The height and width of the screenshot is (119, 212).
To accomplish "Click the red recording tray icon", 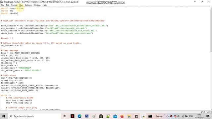I will (171, 116).
